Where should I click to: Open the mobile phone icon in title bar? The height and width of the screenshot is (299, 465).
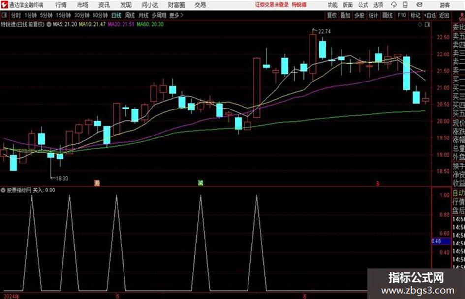(x=405, y=5)
